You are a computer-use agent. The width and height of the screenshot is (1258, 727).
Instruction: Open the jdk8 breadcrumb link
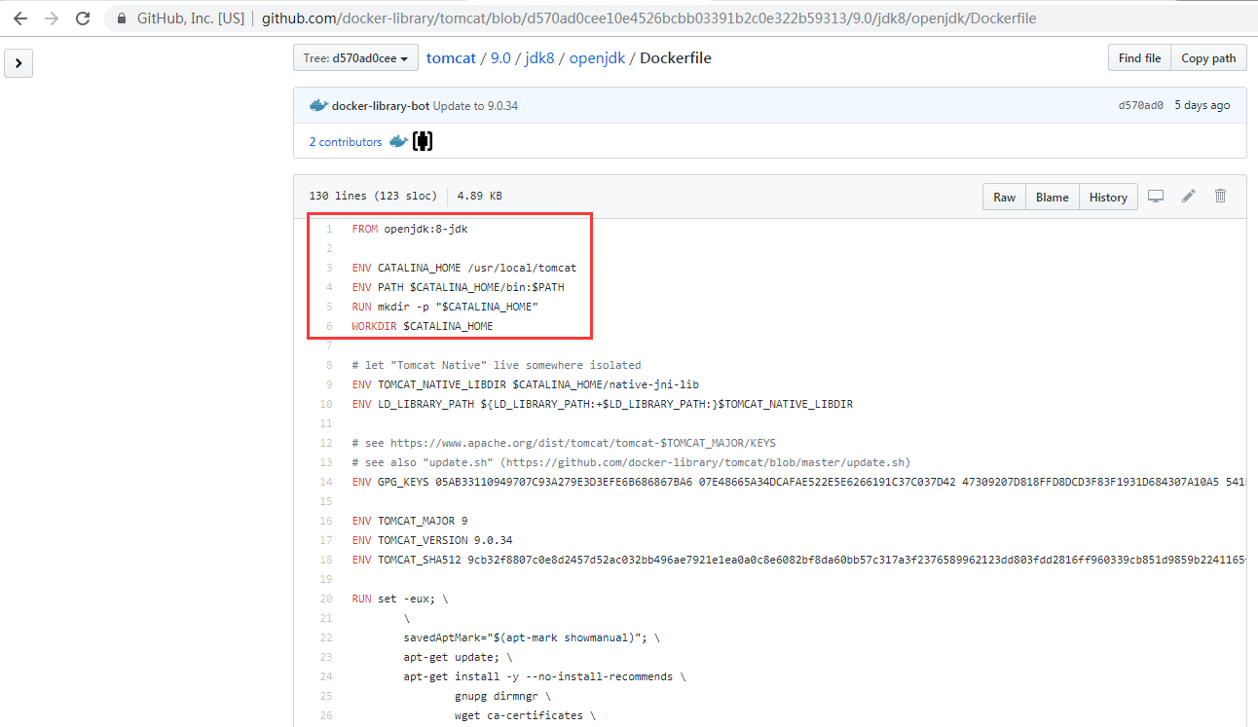click(539, 58)
